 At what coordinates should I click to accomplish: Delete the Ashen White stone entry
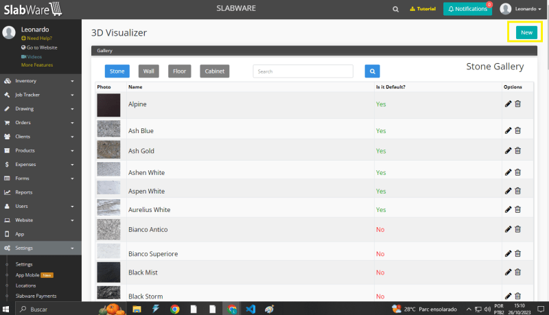click(x=518, y=172)
